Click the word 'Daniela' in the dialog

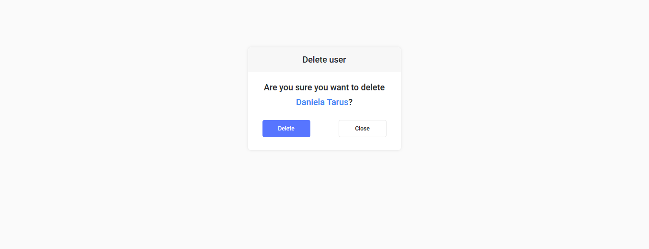tap(310, 102)
